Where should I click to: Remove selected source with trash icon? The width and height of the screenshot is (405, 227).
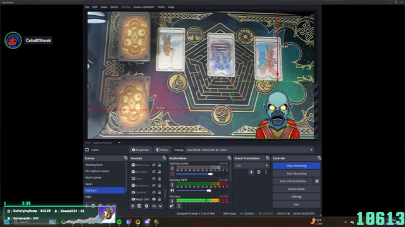(x=139, y=206)
